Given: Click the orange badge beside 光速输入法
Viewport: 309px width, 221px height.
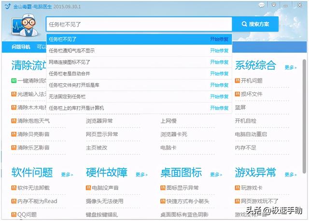Looking at the screenshot, I should coord(14,94).
